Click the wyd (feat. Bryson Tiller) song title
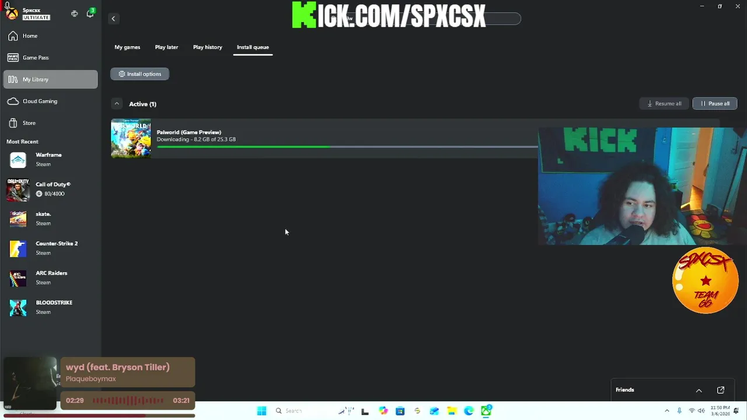This screenshot has width=747, height=420. (118, 367)
